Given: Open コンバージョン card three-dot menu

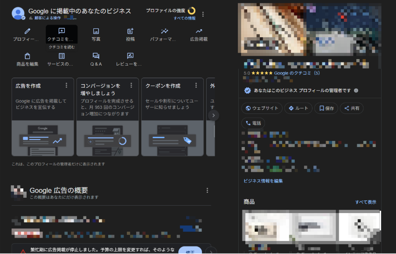Looking at the screenshot, I should pos(132,86).
